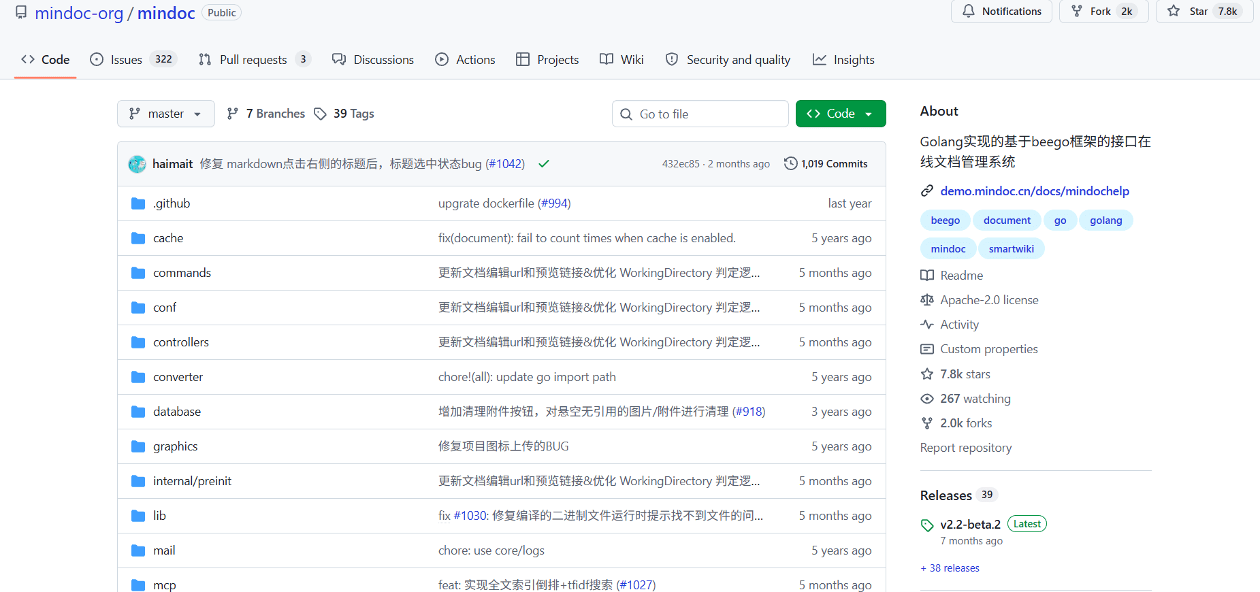1260x592 pixels.
Task: Open the haimait author link
Action: pos(173,164)
